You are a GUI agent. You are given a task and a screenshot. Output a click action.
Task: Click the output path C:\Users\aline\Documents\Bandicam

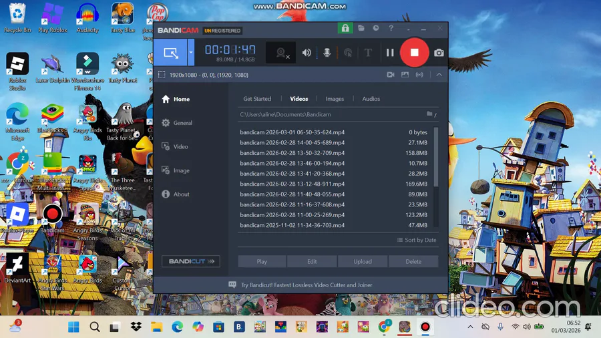tap(285, 114)
